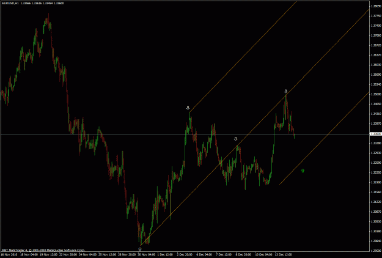The height and width of the screenshot is (258, 382).
Task: Click the 1.35340 price scale label
Action: pyautogui.click(x=376, y=84)
